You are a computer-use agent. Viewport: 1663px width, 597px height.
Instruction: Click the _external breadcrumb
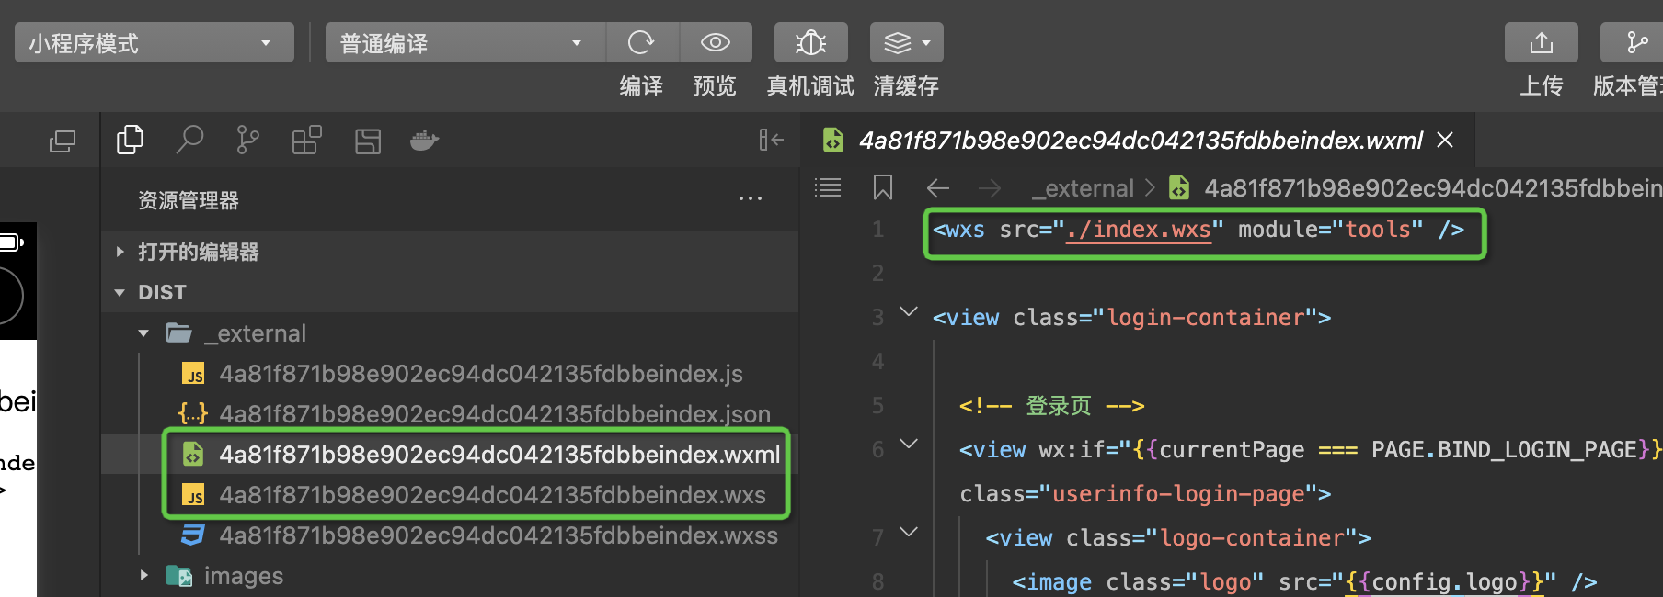[x=1083, y=188]
